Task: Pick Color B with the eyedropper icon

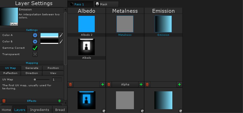Action: [61, 42]
